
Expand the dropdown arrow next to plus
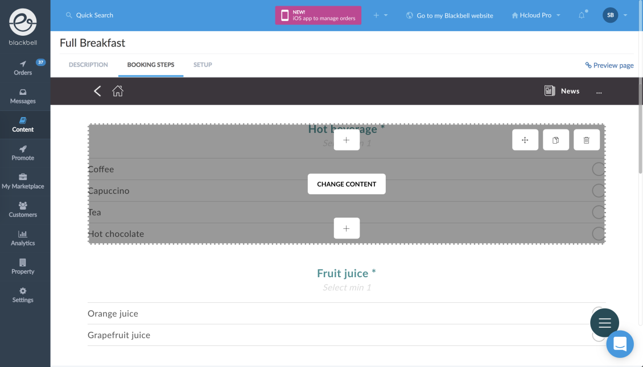tap(386, 15)
